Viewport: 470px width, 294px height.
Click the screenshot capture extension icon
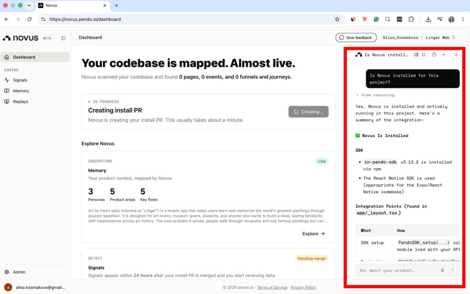(x=388, y=19)
